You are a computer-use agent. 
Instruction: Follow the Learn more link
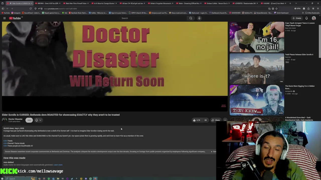point(58,165)
